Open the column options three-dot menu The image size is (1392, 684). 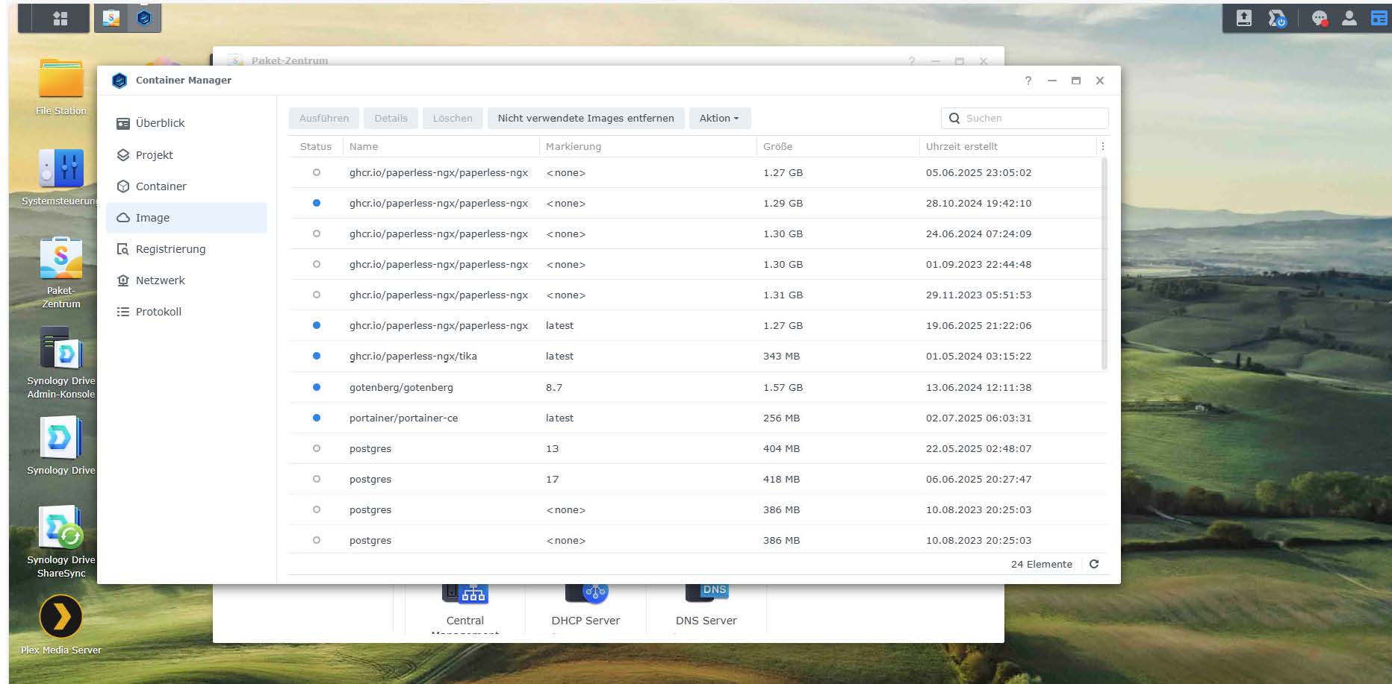(1103, 146)
